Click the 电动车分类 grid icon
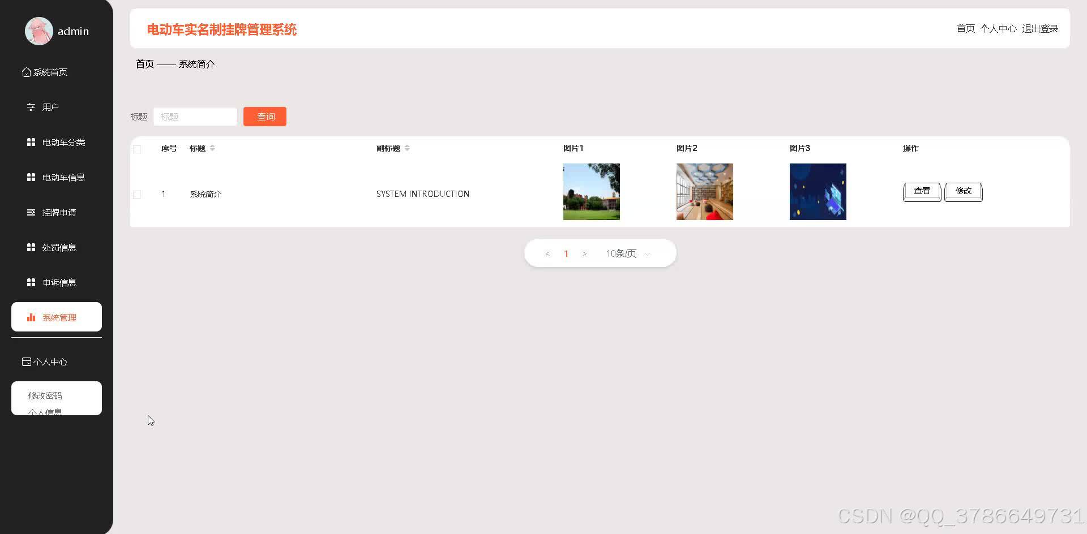 pyautogui.click(x=31, y=142)
